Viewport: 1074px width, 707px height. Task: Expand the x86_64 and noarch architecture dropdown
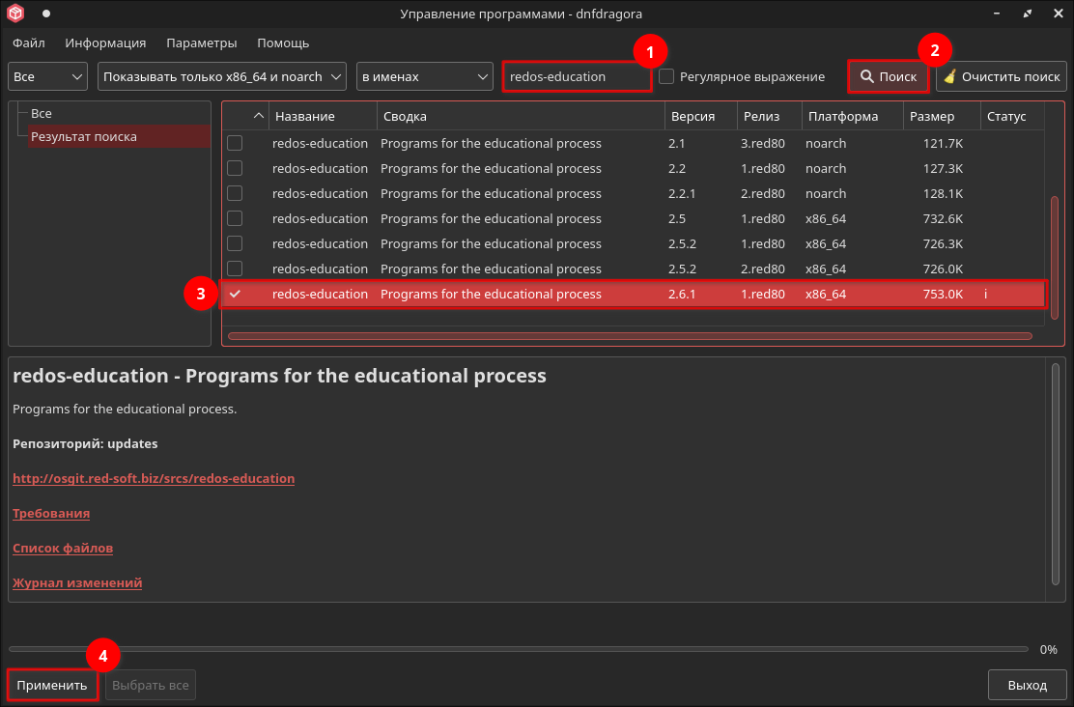222,76
